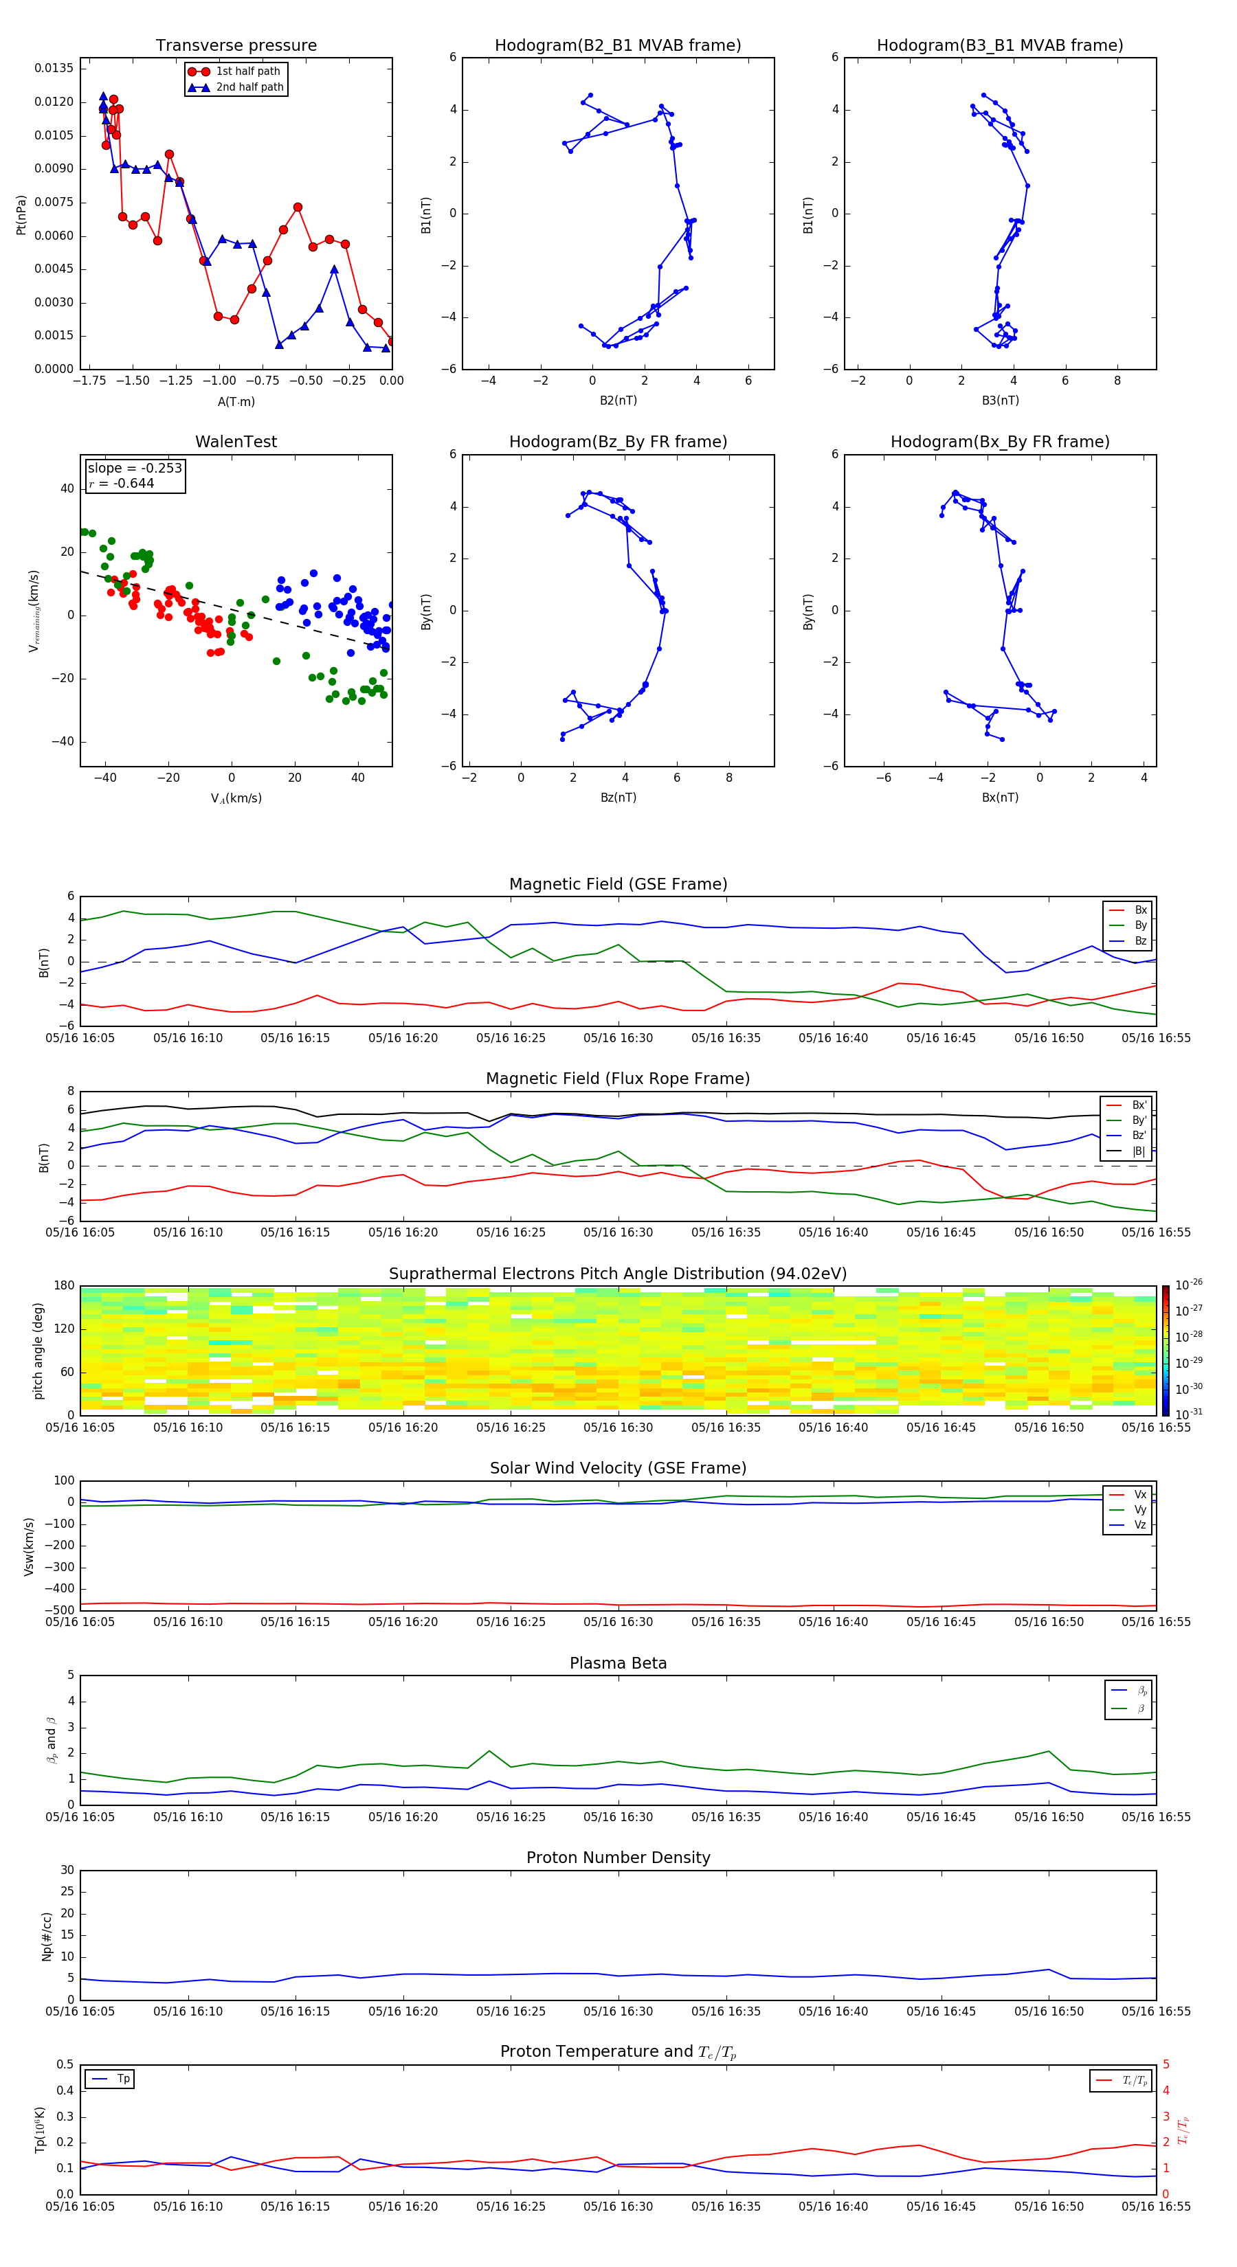
Task: Click the "Magnetic Field (GSE Frame)" title
Action: click(618, 884)
